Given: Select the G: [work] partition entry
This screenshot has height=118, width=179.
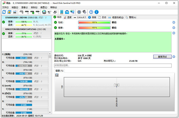Looking at the screenshot, I should click(24, 85).
